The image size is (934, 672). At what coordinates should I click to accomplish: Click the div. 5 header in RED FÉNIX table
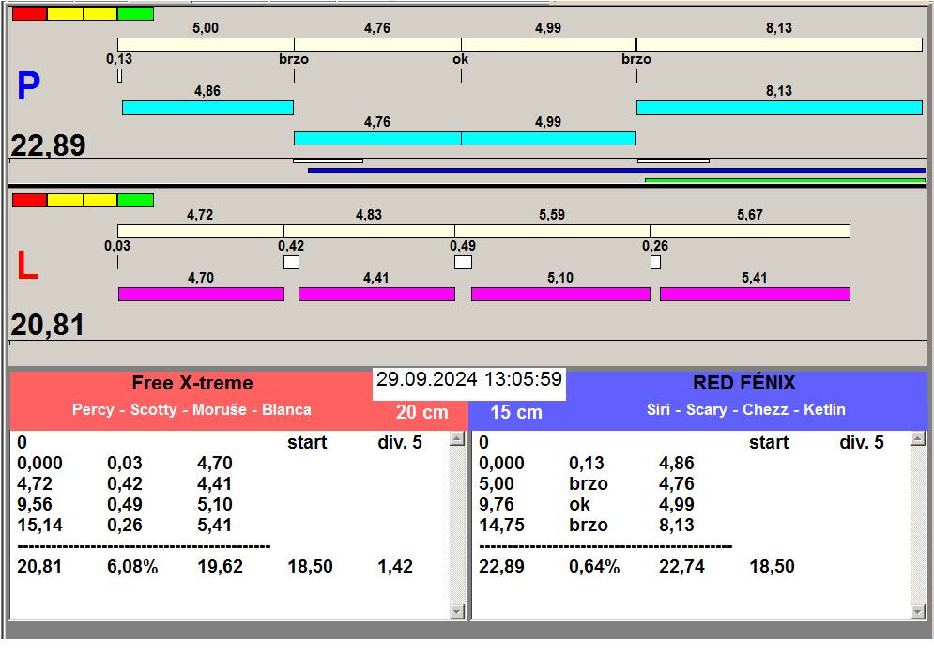[x=862, y=442]
